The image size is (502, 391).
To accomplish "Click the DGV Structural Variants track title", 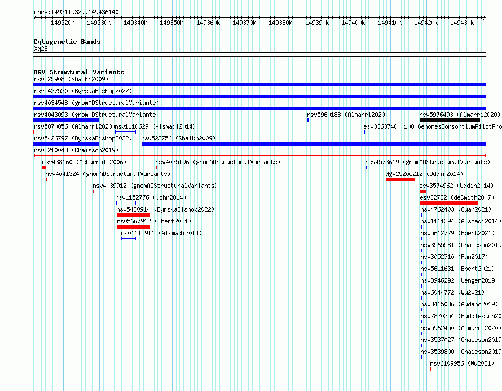I will pyautogui.click(x=79, y=72).
